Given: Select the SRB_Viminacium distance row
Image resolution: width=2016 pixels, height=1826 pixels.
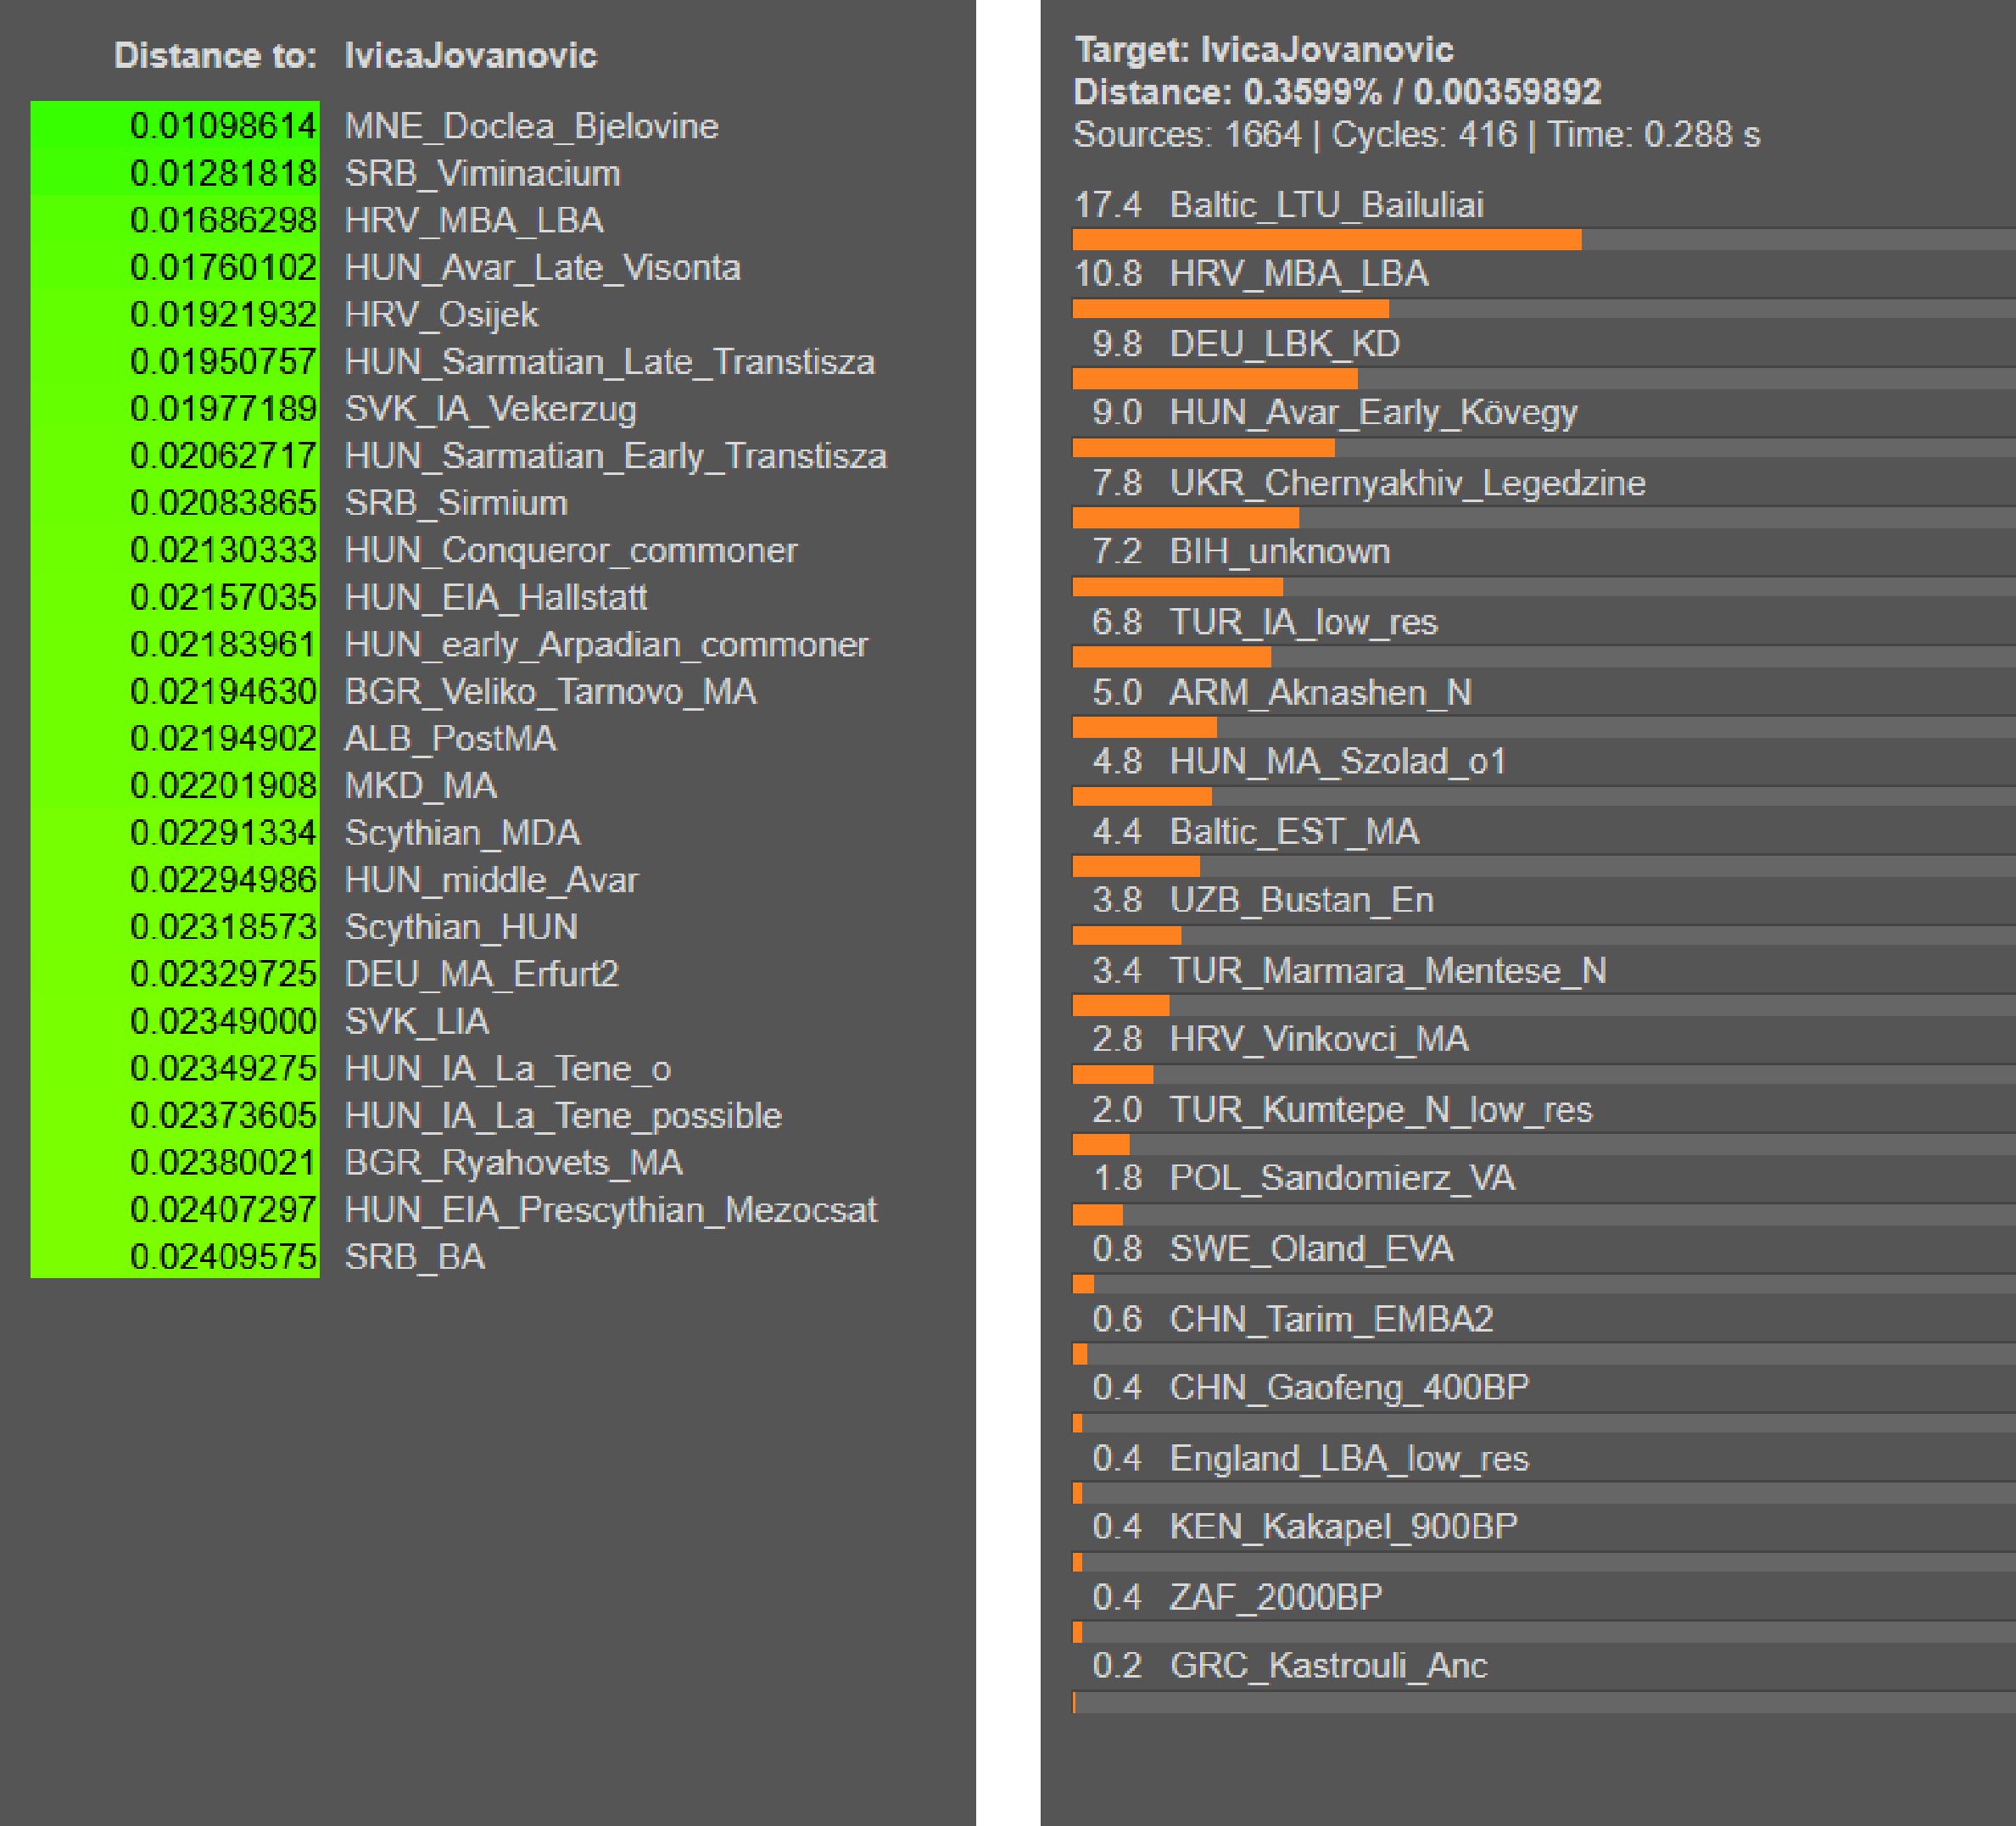Looking at the screenshot, I should click(482, 173).
